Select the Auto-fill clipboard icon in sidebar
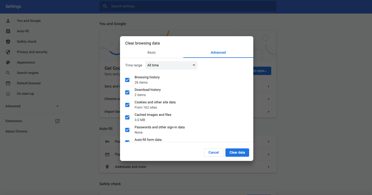Screen dimensions: 372x195 tap(8, 31)
